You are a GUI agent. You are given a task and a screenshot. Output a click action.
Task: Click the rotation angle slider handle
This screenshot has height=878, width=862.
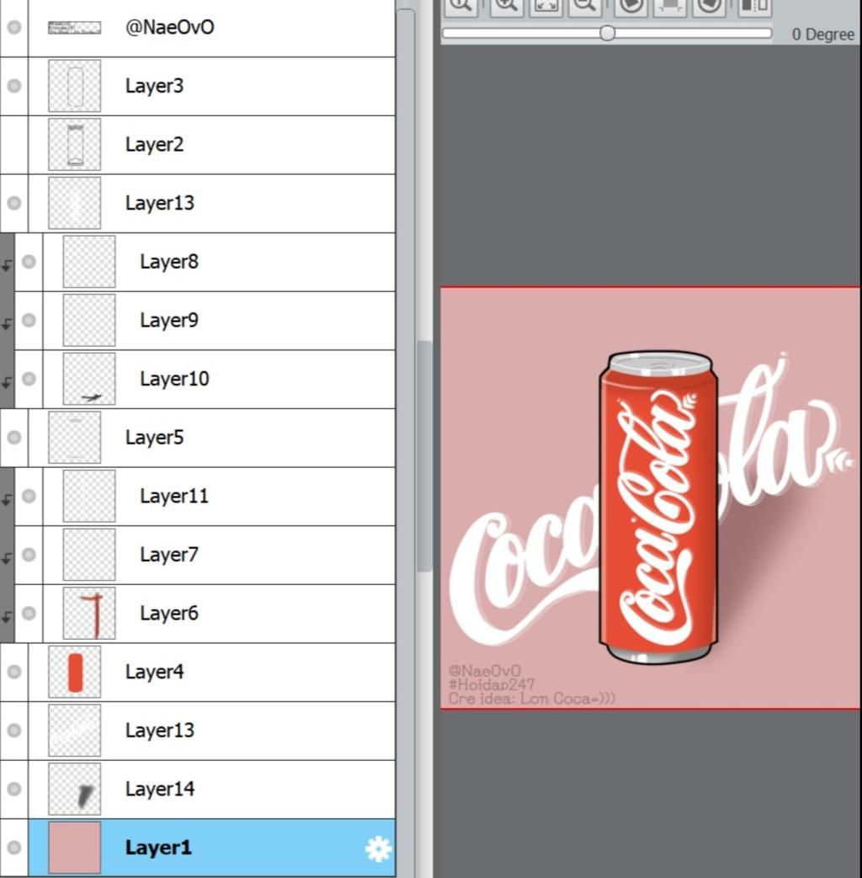pos(607,33)
